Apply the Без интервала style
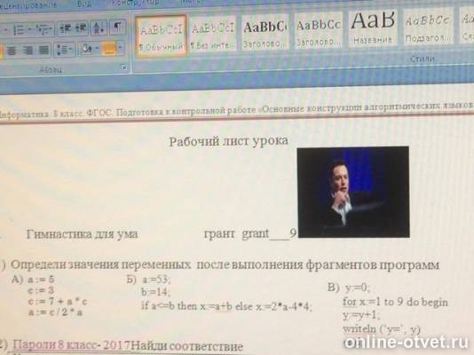Viewport: 474px width, 355px height. click(212, 35)
